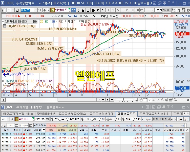This screenshot has height=152, width=190.
Task: Select the 종목별투자자 tab
Action: tap(126, 114)
